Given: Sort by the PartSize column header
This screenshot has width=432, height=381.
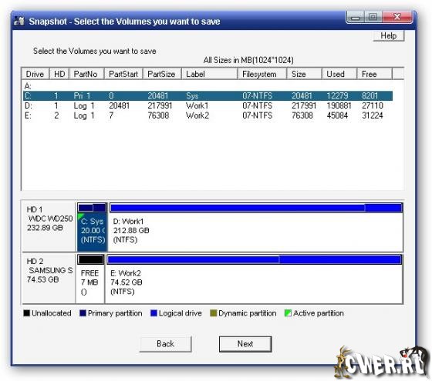Looking at the screenshot, I should click(x=162, y=74).
